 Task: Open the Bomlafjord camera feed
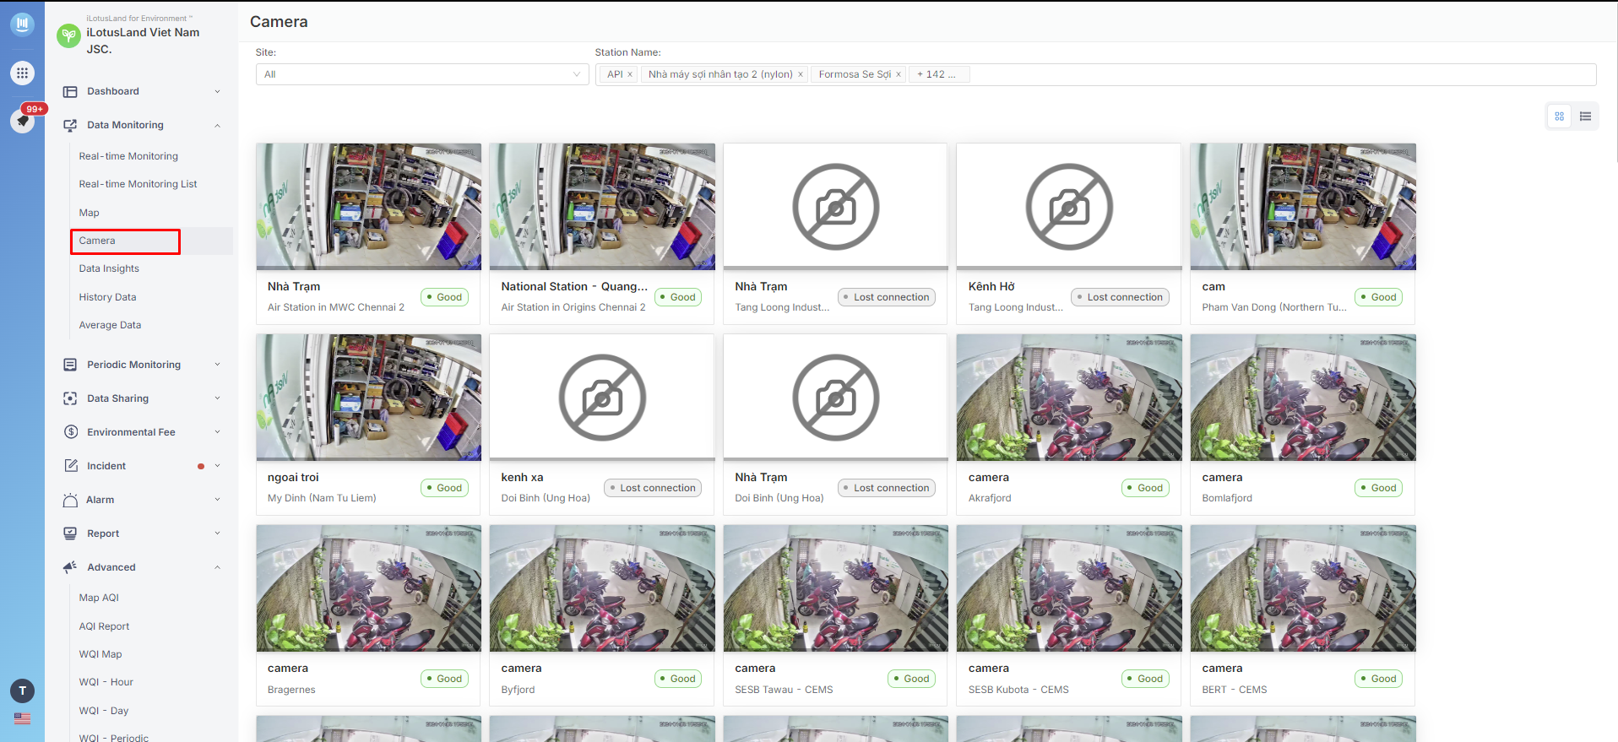click(x=1303, y=397)
